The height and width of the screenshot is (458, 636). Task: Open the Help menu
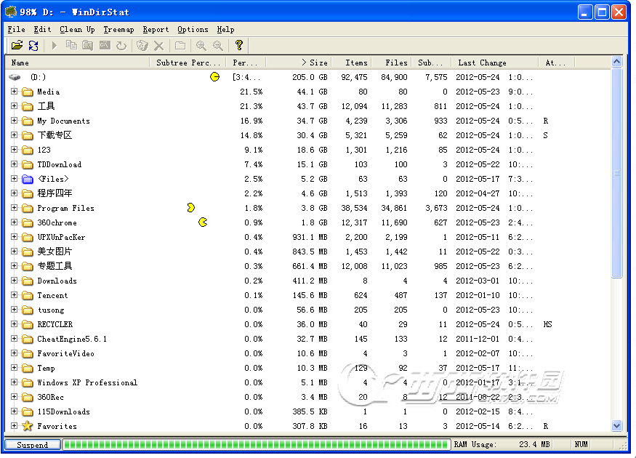[225, 29]
